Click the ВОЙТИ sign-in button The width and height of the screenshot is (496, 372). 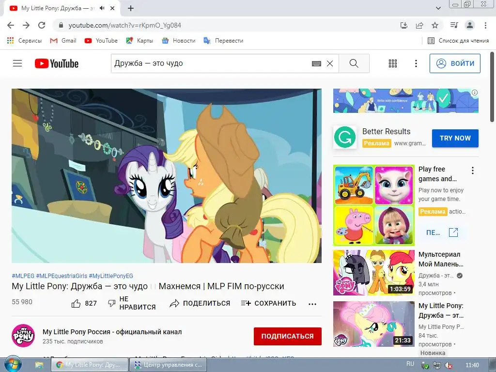[455, 63]
